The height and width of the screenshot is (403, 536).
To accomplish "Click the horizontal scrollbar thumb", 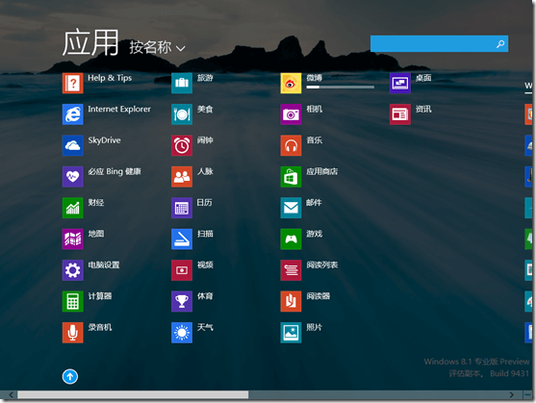I will (133, 394).
